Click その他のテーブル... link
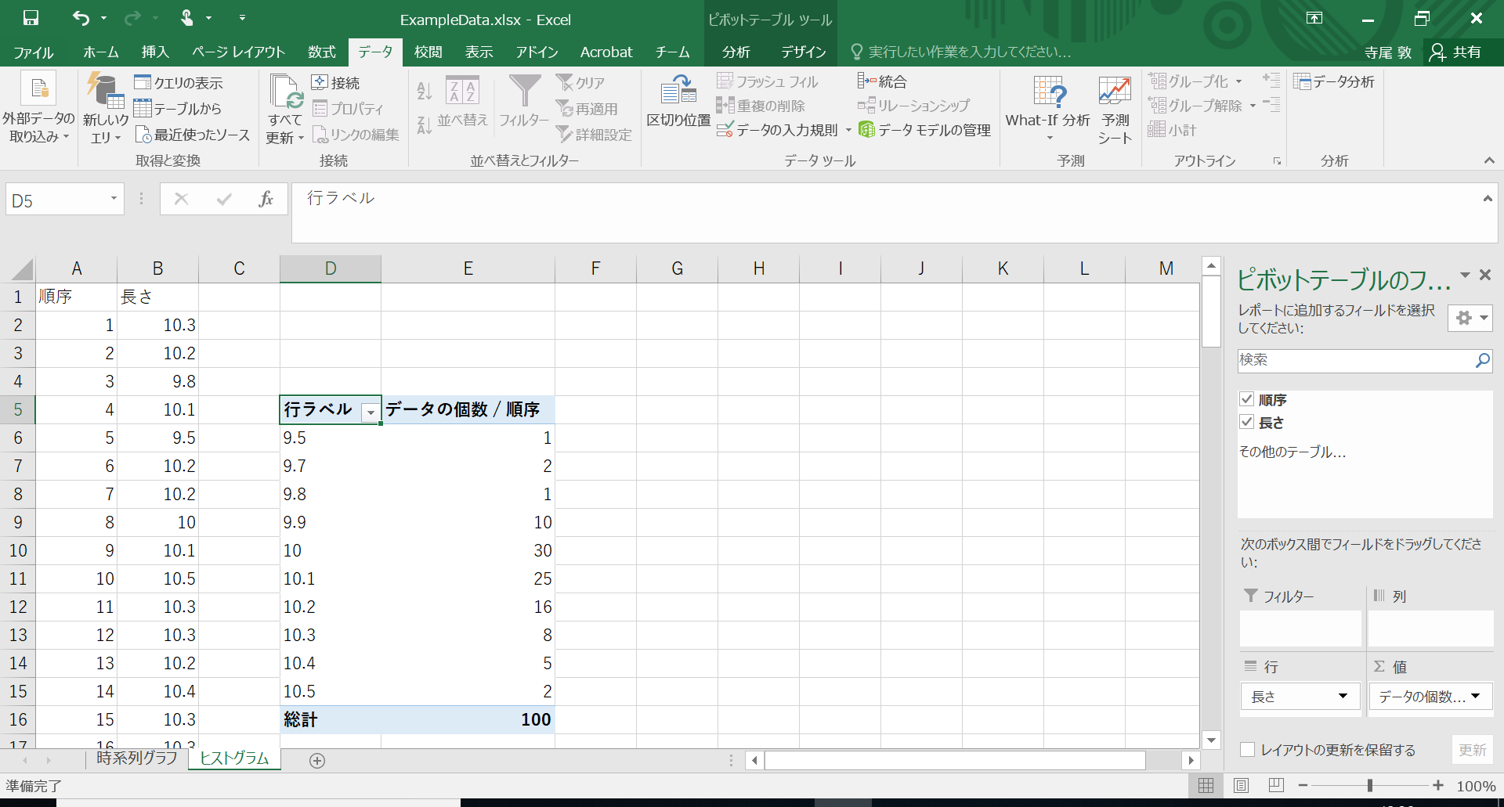The height and width of the screenshot is (807, 1504). [1292, 452]
